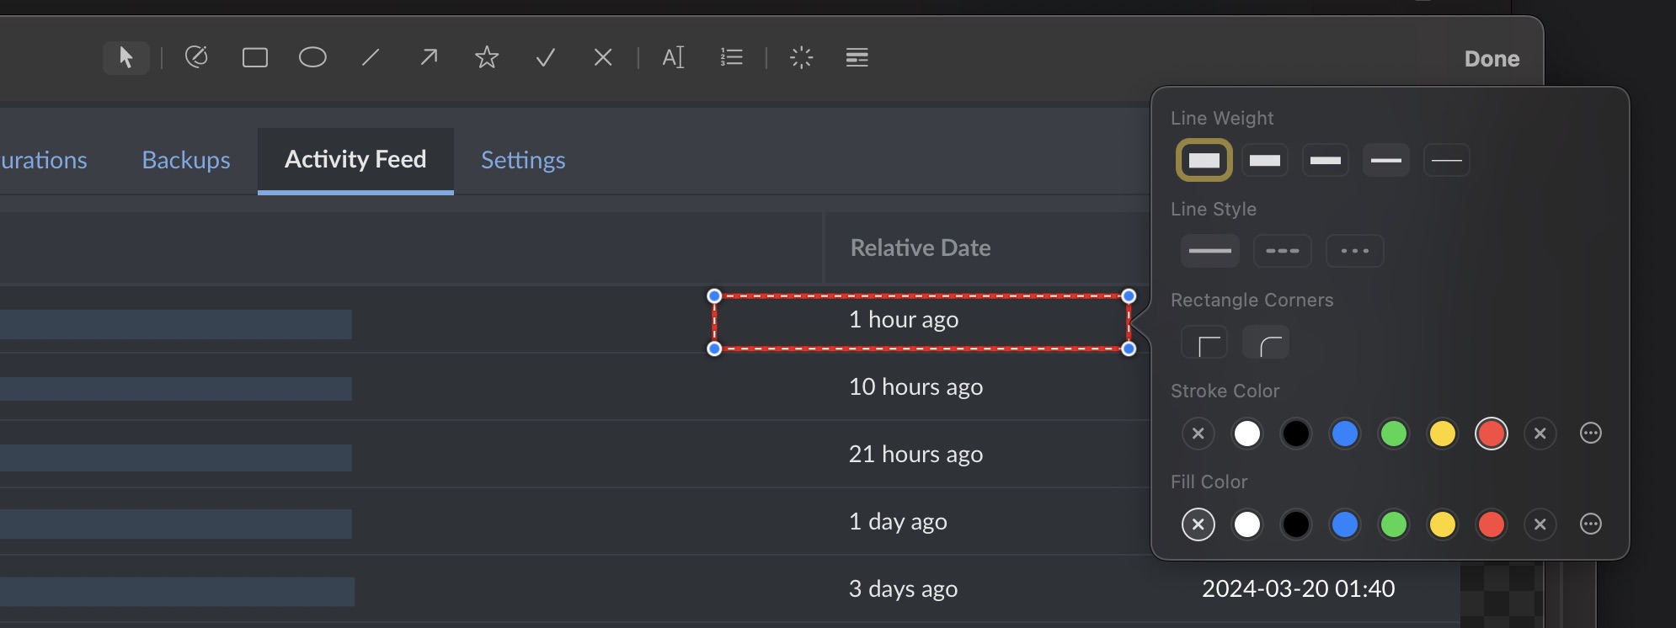This screenshot has height=628, width=1676.
Task: Set fill color to blue
Action: (x=1345, y=524)
